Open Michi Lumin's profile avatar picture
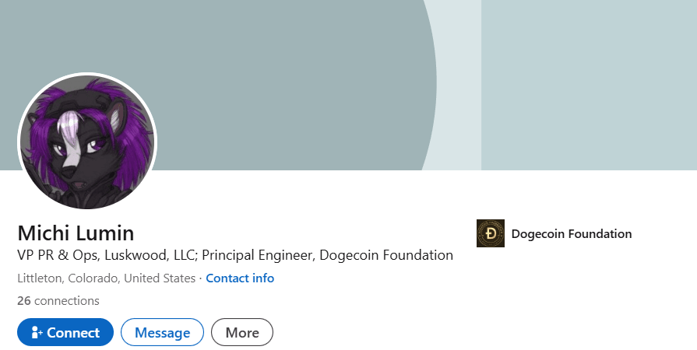 coord(87,142)
